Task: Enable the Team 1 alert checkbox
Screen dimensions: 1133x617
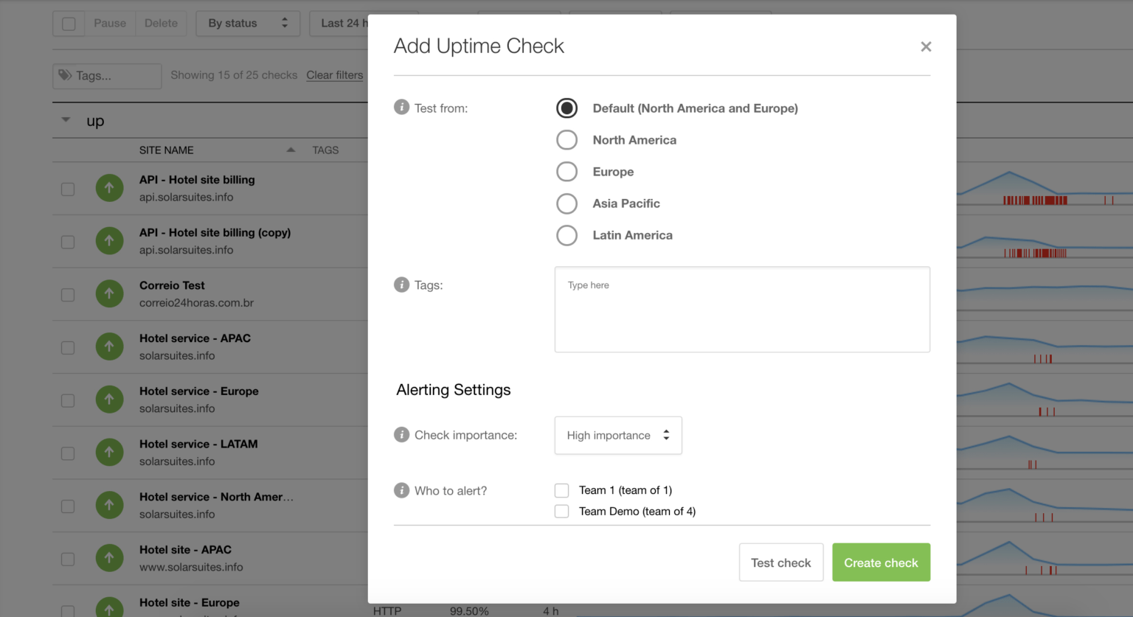Action: point(562,490)
